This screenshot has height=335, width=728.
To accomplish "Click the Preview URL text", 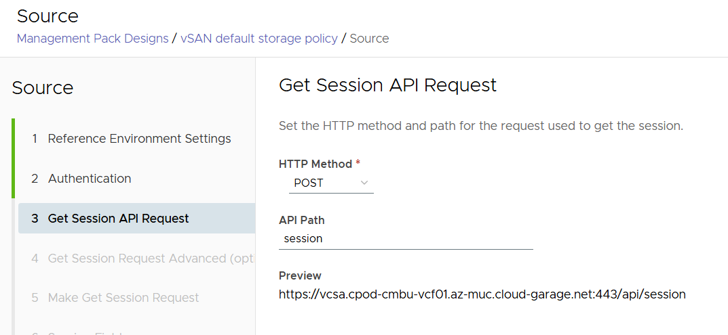I will (482, 294).
